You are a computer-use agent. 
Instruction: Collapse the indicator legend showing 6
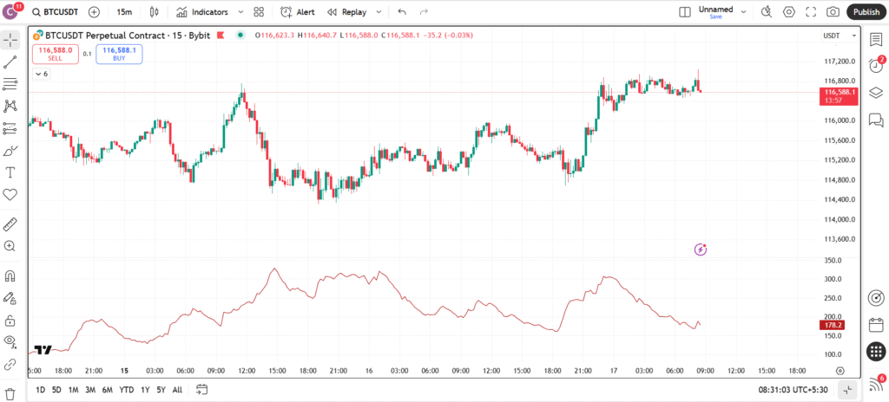pyautogui.click(x=41, y=75)
